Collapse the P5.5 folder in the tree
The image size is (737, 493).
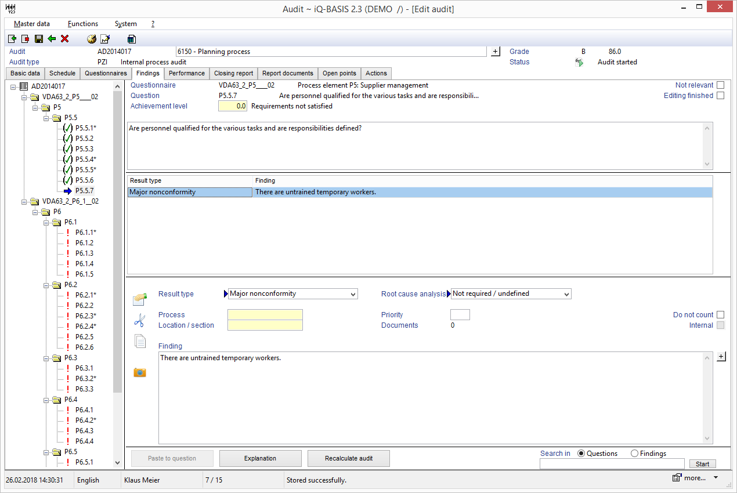point(46,118)
